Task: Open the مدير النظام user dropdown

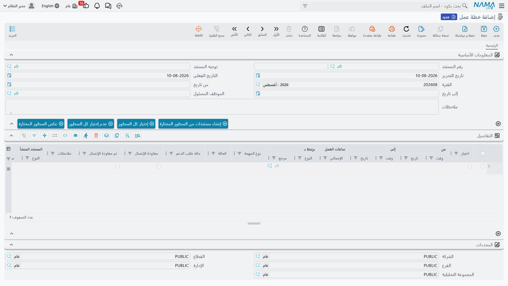Action: click(x=19, y=6)
